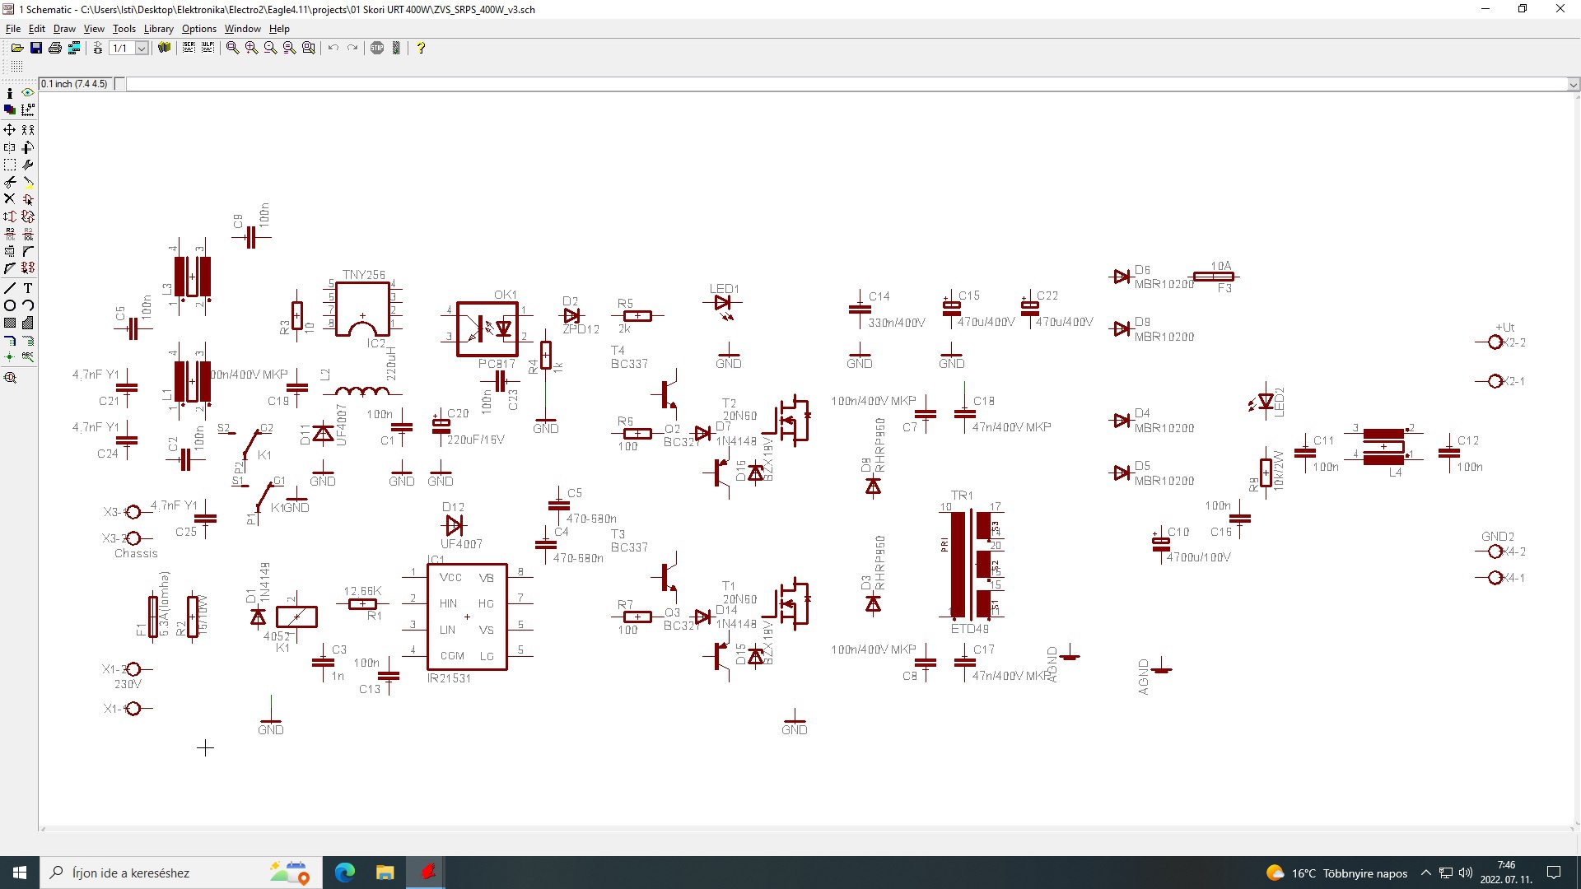Select the Copy tool
This screenshot has height=889, width=1581.
pyautogui.click(x=28, y=130)
